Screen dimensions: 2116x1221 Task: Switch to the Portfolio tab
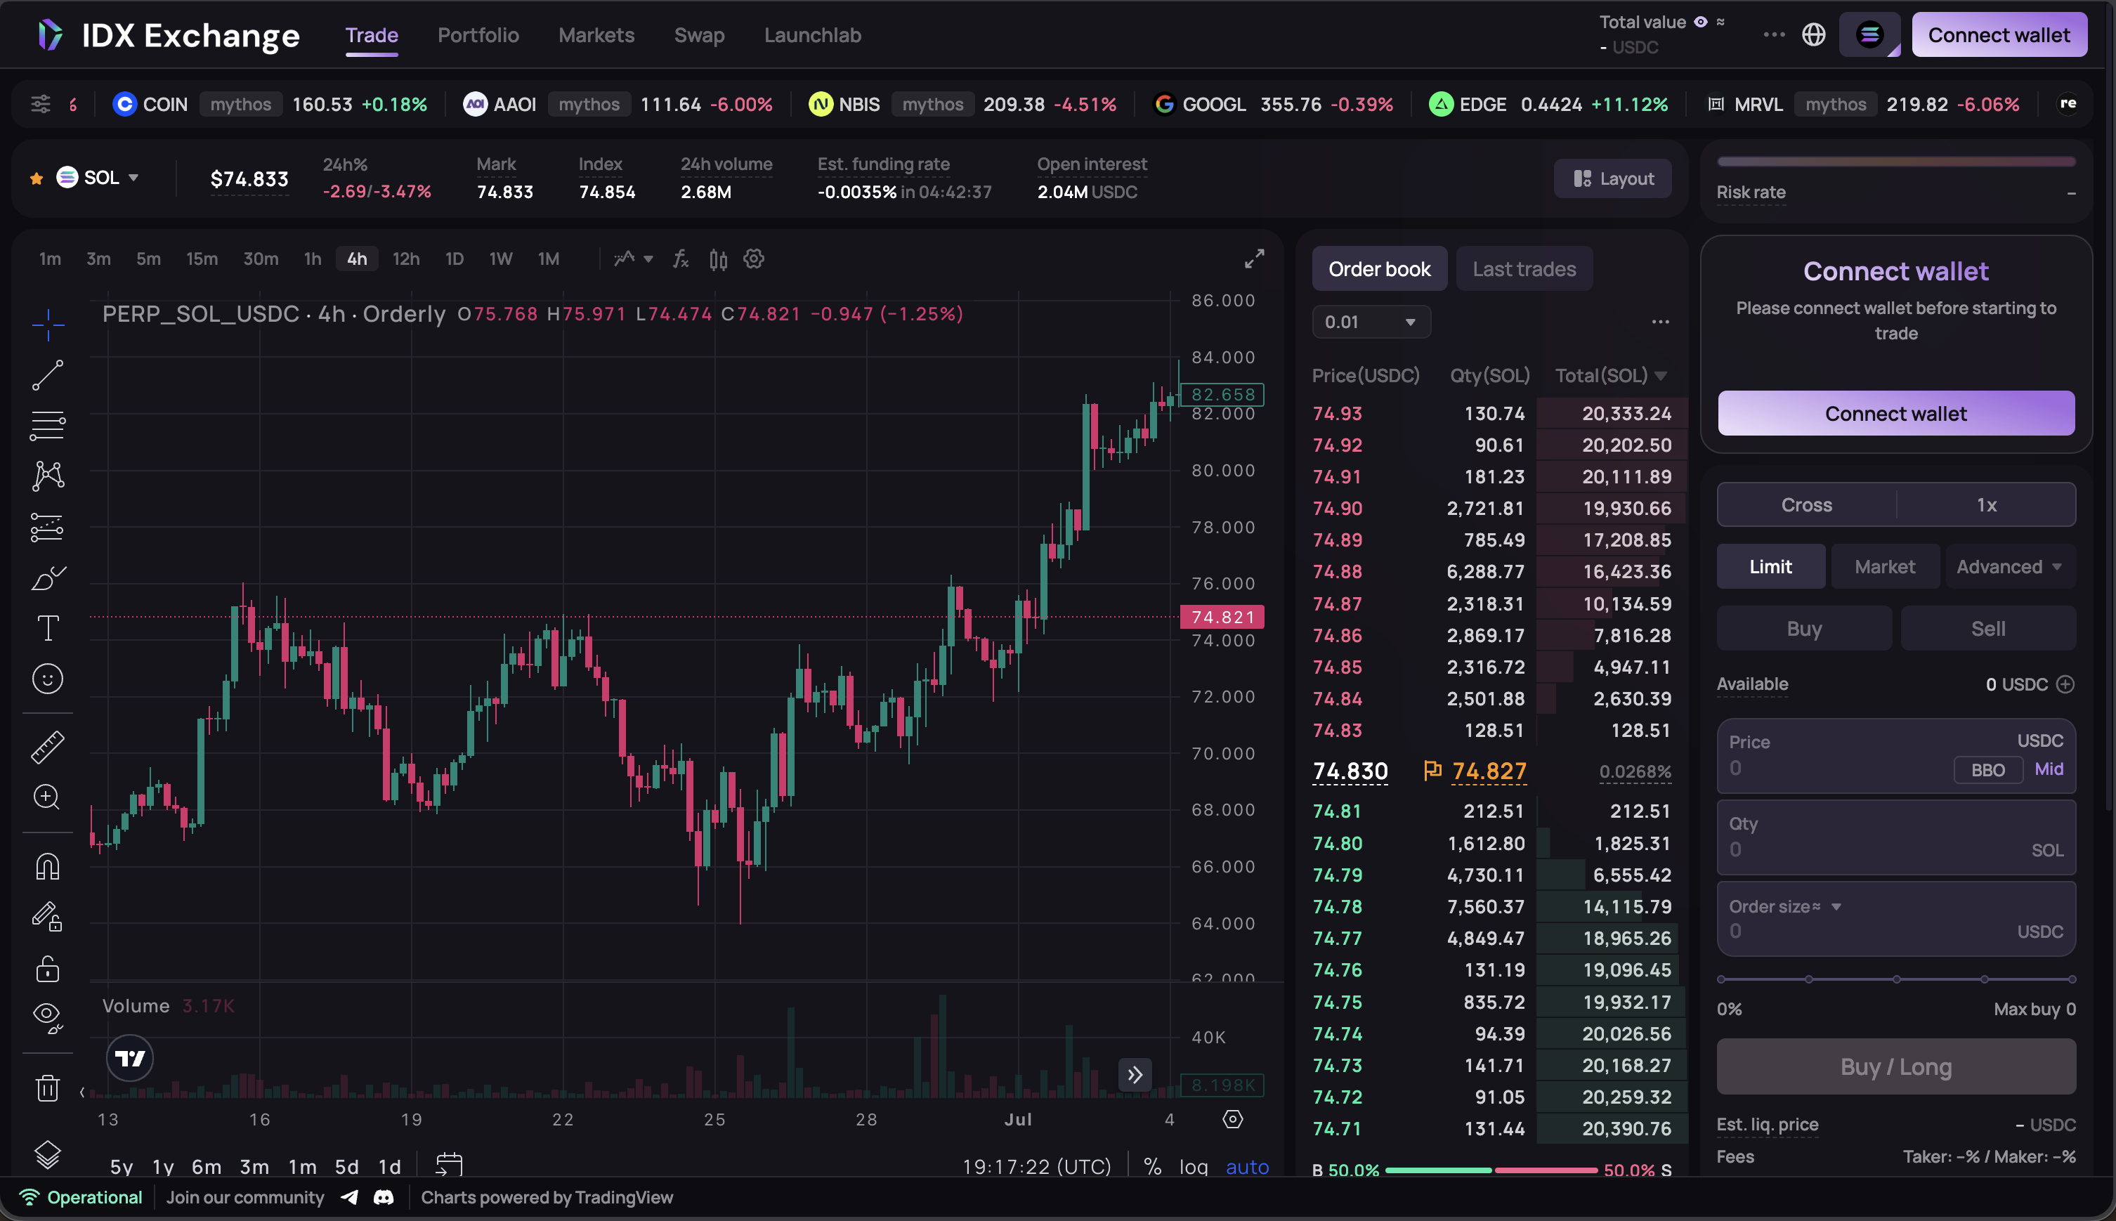point(478,35)
